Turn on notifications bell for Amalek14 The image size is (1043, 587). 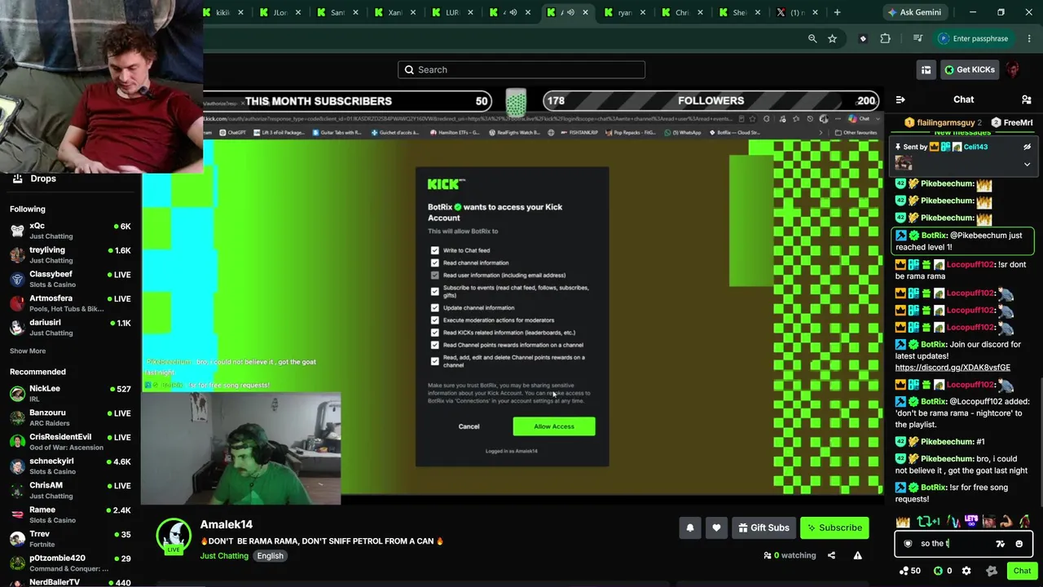(690, 527)
